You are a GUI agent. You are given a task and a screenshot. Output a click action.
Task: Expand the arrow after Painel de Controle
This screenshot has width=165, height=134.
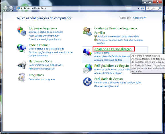coord(45,8)
